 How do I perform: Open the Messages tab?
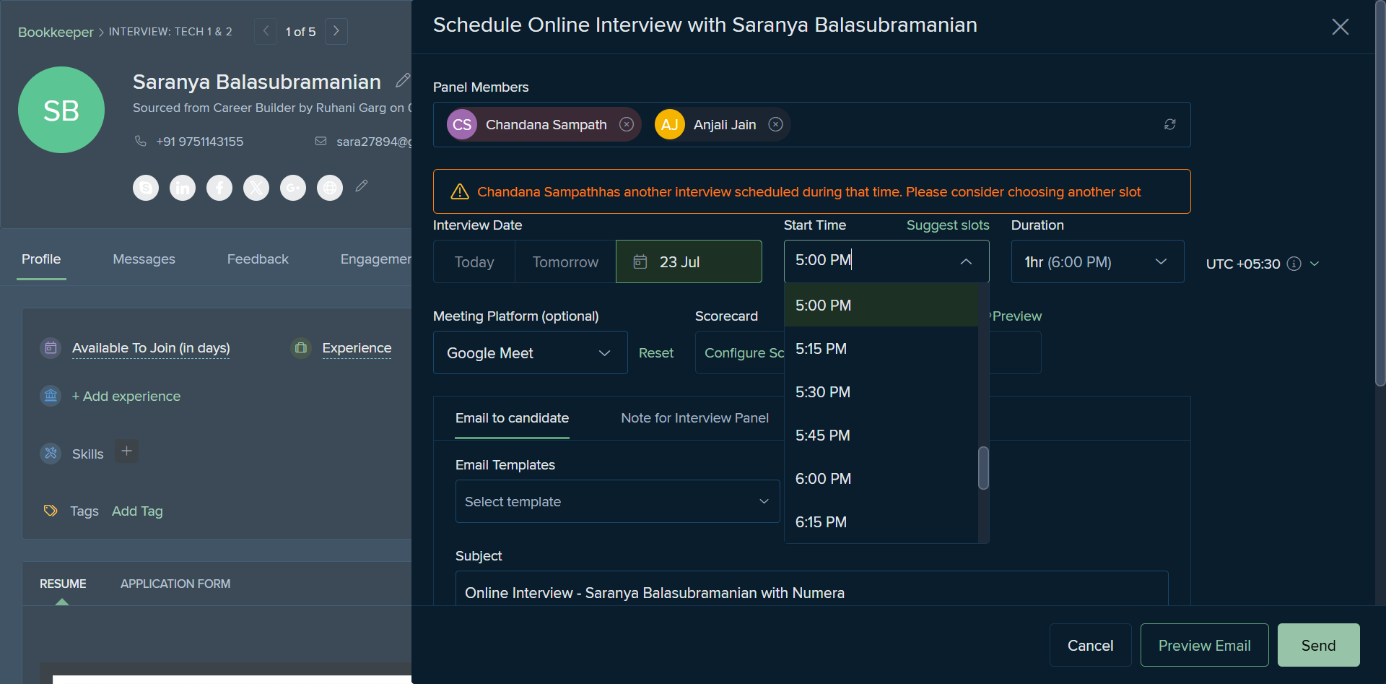(144, 259)
